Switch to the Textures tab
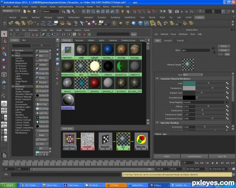 point(79,40)
